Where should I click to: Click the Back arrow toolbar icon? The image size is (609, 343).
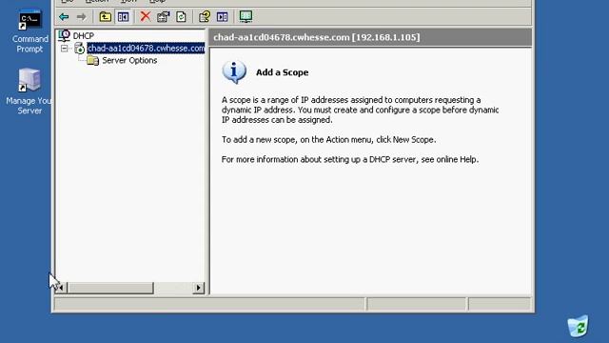64,17
